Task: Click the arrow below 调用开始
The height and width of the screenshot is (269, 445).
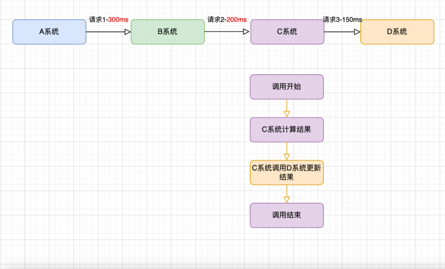Action: click(x=286, y=108)
